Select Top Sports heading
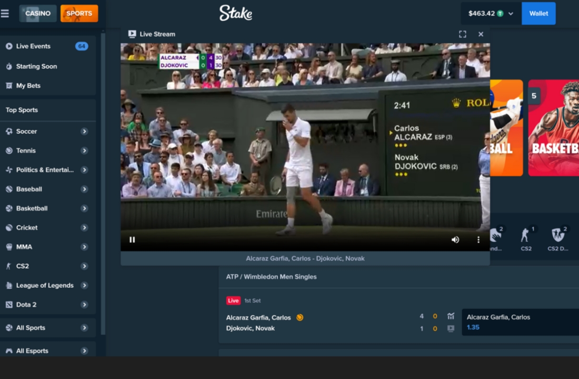 (x=22, y=110)
